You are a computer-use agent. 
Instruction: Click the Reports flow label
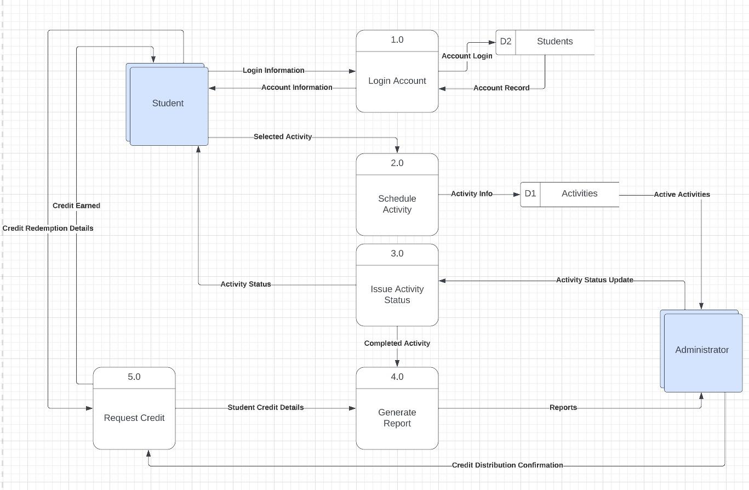563,407
